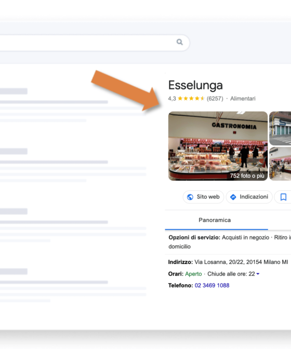Open the Sito web button
Image resolution: width=291 pixels, height=349 pixels.
point(203,197)
